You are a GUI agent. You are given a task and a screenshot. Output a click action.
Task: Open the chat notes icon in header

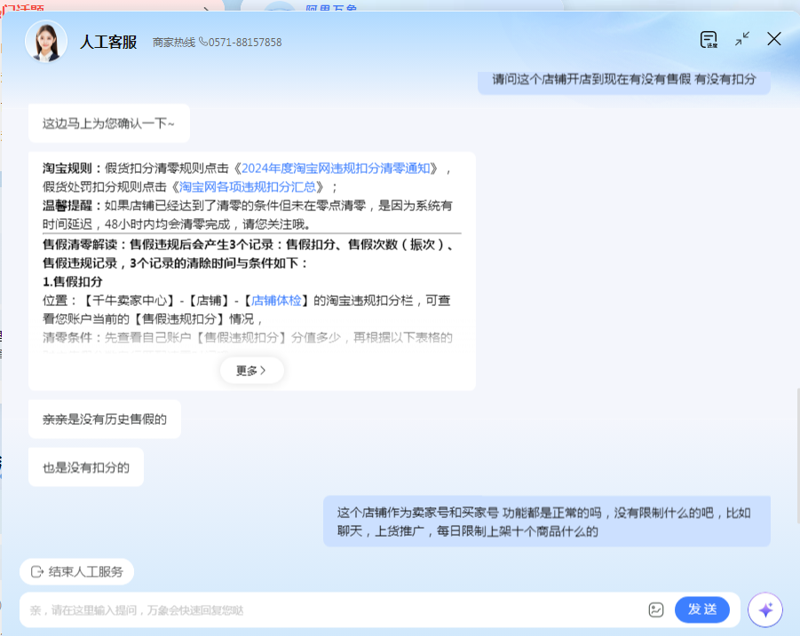coord(709,39)
